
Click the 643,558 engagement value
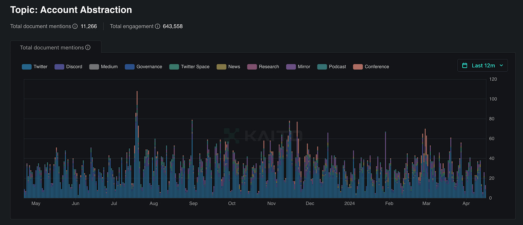[173, 26]
